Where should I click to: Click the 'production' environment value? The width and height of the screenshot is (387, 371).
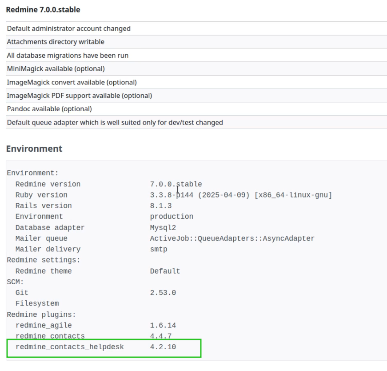click(172, 217)
